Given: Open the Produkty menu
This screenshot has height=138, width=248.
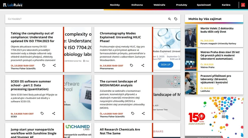Looking at the screenshot, I should pos(181,5).
